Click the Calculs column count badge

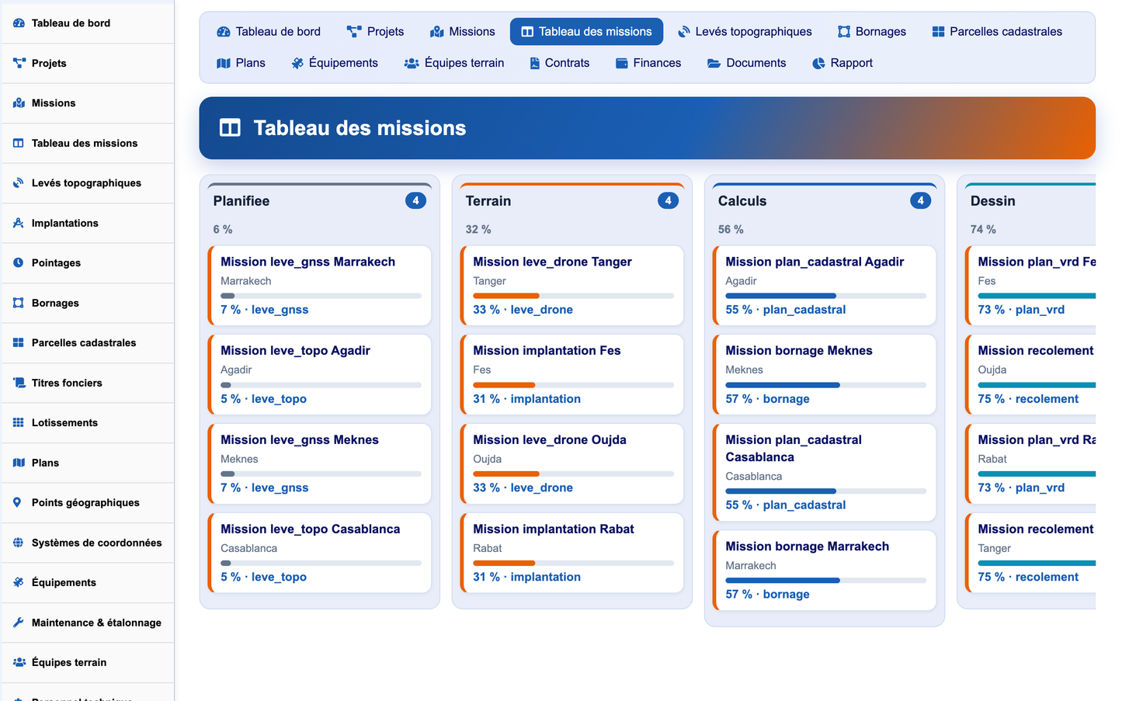920,201
